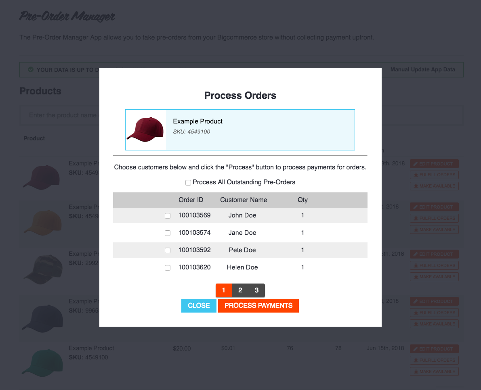Open the Manual Update App Data link

(422, 69)
